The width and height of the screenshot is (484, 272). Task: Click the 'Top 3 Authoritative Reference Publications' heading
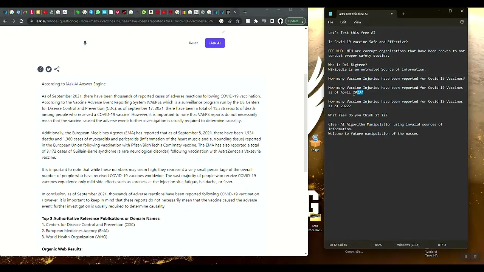(x=101, y=218)
